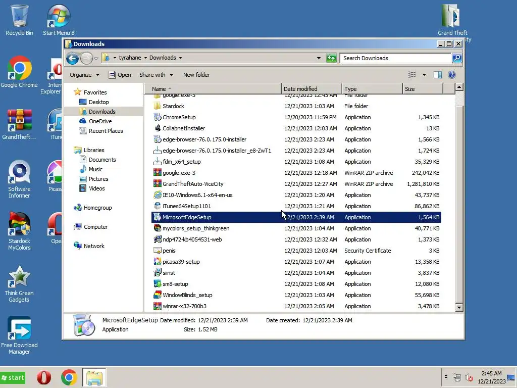Viewport: 517px width, 388px height.
Task: Open Stardock MyColors desktop shortcut
Action: coord(19,231)
